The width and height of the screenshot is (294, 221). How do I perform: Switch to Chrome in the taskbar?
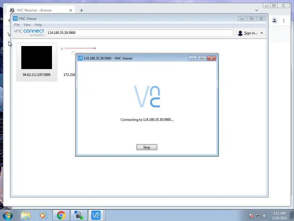tap(61, 215)
